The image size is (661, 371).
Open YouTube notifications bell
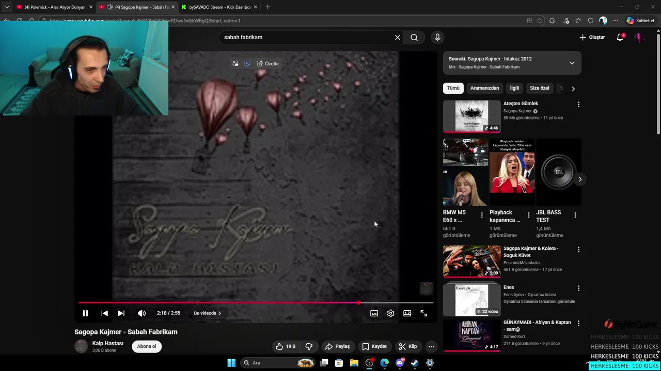620,37
